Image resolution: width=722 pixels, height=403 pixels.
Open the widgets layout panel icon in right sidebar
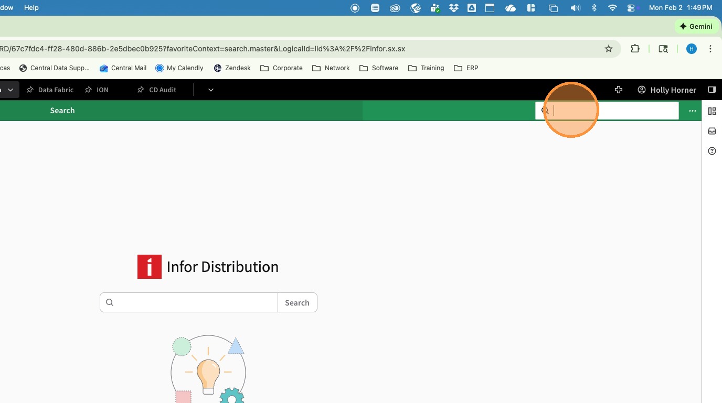(x=712, y=111)
